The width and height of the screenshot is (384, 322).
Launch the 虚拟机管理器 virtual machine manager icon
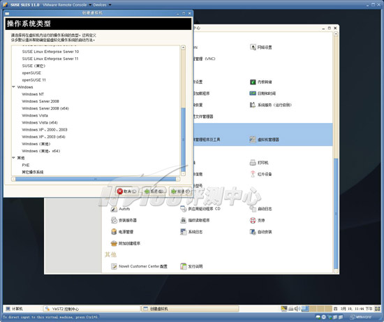[253, 140]
